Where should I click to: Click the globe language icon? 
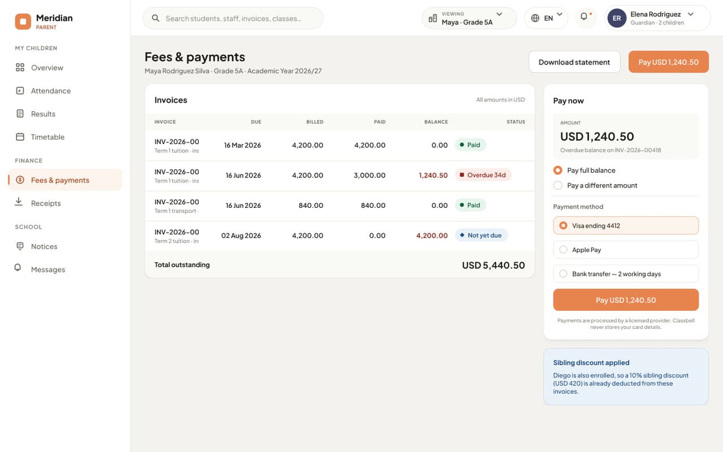535,18
